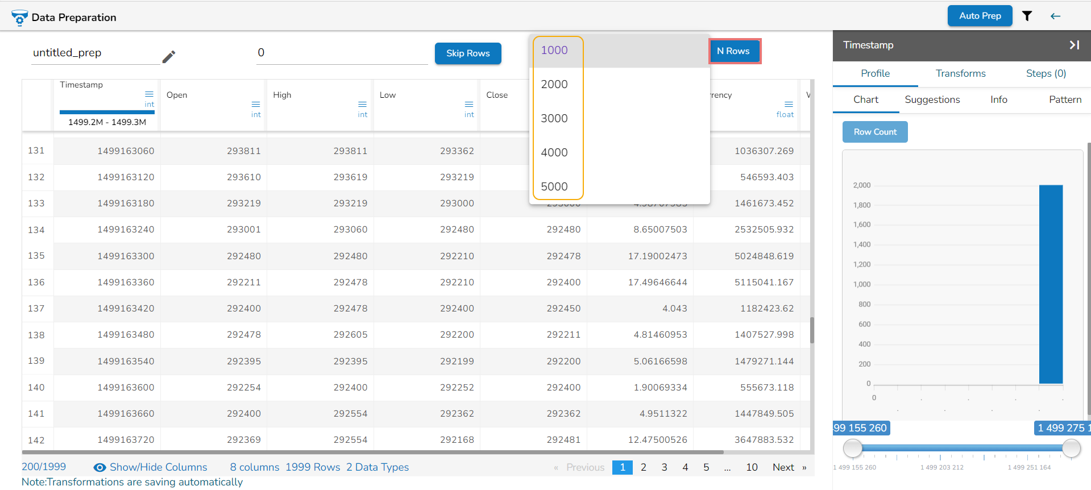Open the High column menu icon

tap(362, 104)
